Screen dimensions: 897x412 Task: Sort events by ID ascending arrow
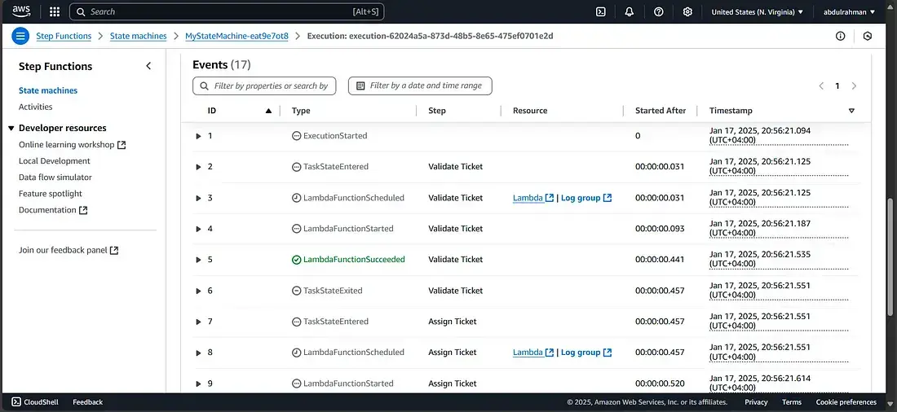pos(268,111)
